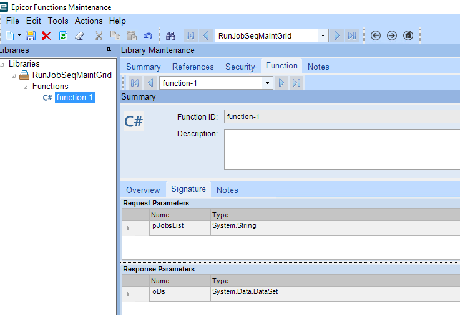Open the Actions menu

click(89, 21)
